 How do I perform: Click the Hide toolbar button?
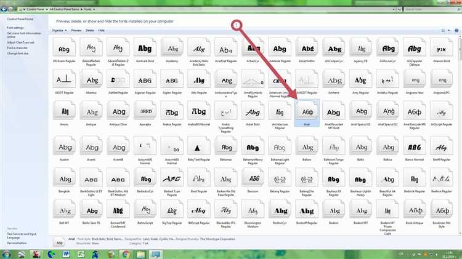[x=102, y=30]
